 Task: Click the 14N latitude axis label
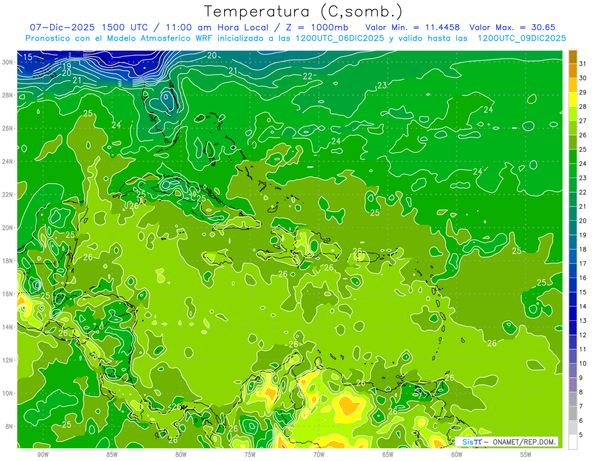7,327
